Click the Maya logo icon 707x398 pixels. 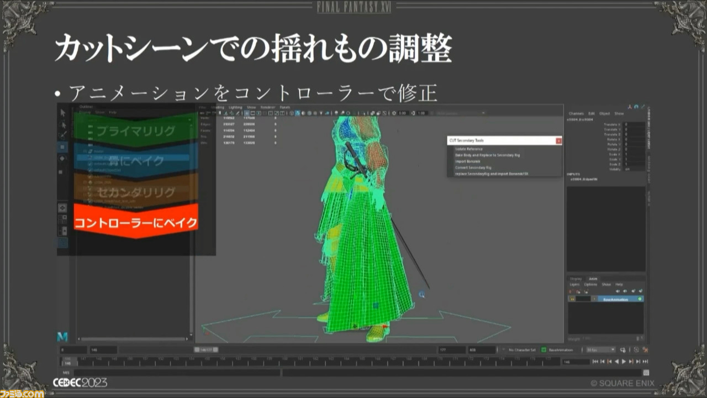pos(62,336)
